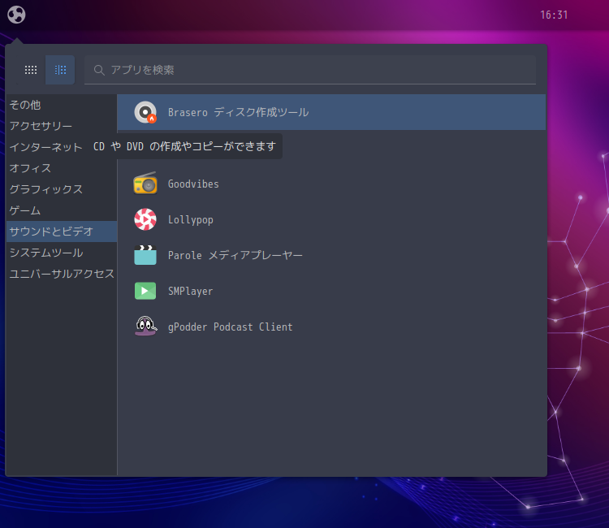Click the Lollypop candy icon
The width and height of the screenshot is (609, 528).
click(x=145, y=219)
